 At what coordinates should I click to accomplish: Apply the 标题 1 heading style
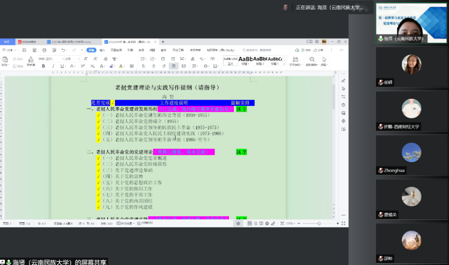(x=245, y=61)
